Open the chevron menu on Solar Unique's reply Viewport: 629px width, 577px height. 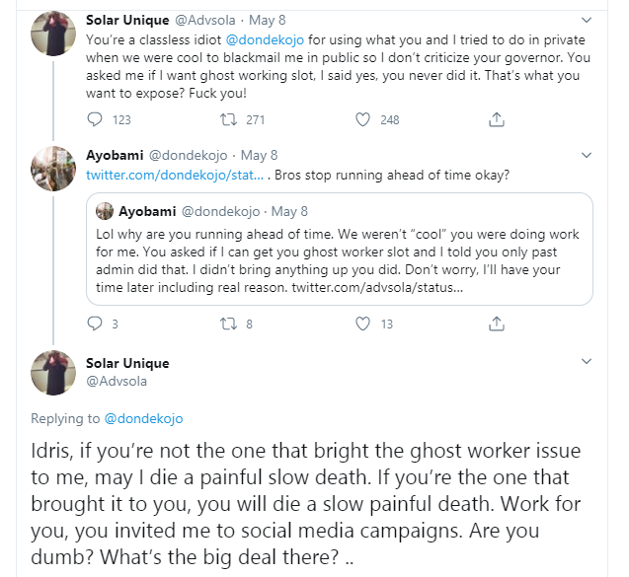[x=587, y=364]
